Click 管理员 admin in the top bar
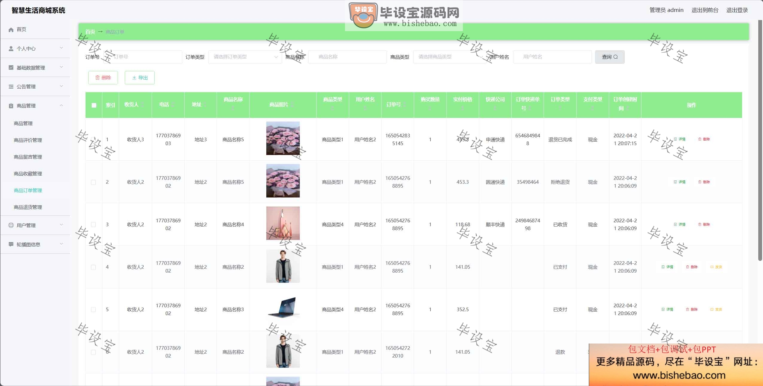This screenshot has width=763, height=386. click(x=666, y=10)
